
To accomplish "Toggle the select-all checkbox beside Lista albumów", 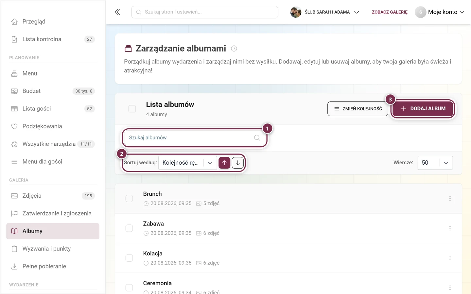I will pos(132,109).
